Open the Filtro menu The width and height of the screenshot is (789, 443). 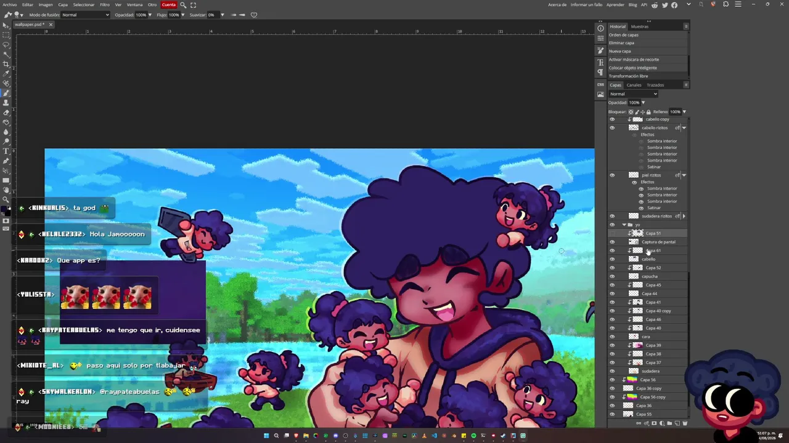[x=105, y=5]
